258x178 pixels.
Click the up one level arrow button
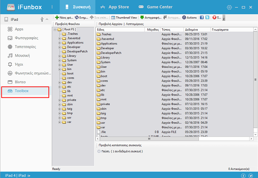[x=99, y=18]
